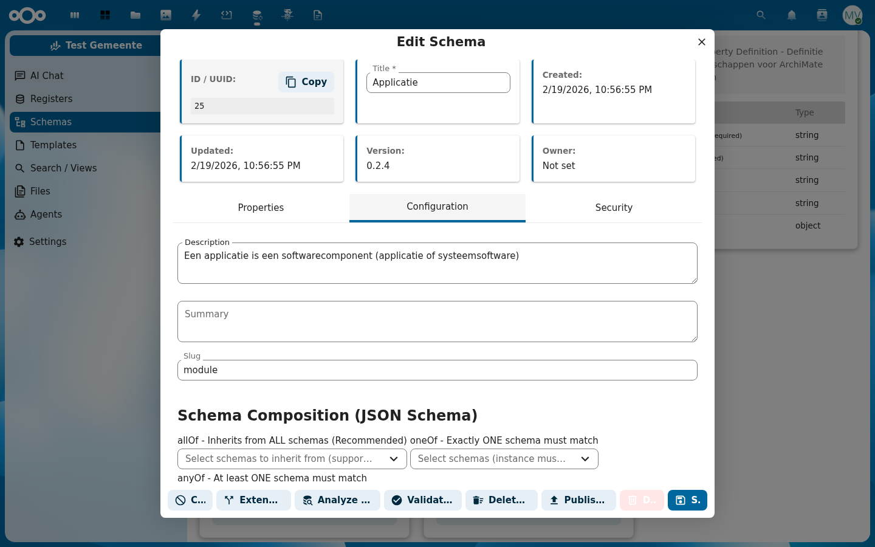Open the Magnify search icon in the top bar
This screenshot has height=547, width=875.
(761, 15)
